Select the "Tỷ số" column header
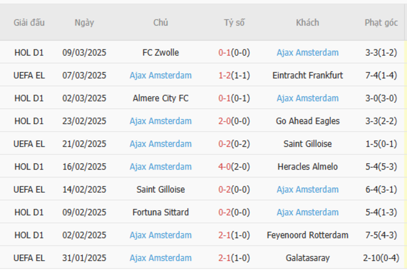 [234, 23]
